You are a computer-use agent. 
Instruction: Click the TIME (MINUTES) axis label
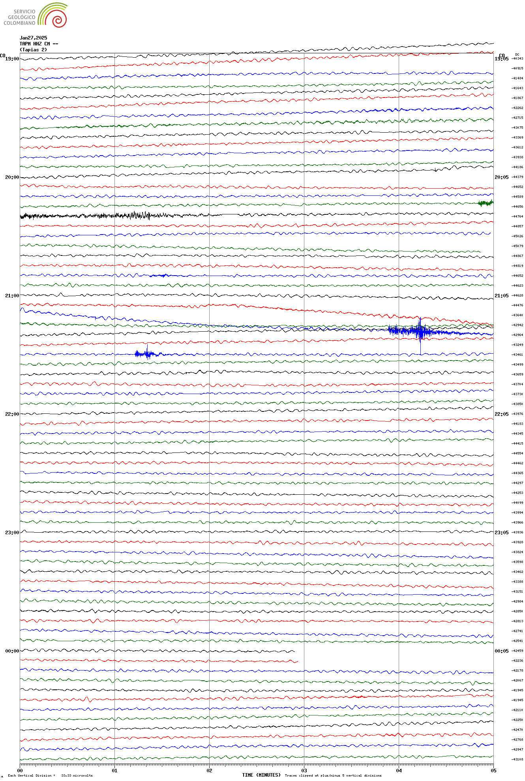tap(261, 775)
